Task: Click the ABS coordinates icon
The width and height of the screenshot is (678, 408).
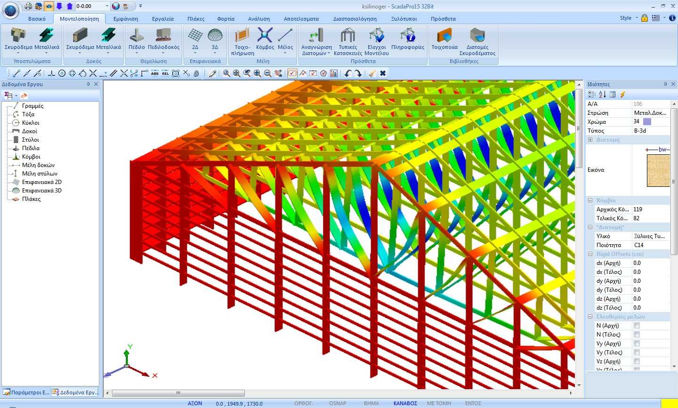Action: [x=155, y=73]
